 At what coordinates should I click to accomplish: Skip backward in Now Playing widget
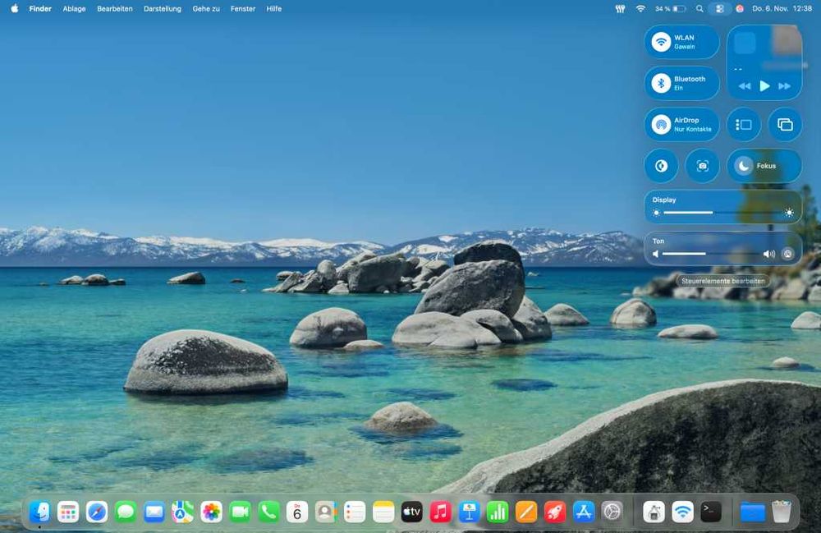745,86
